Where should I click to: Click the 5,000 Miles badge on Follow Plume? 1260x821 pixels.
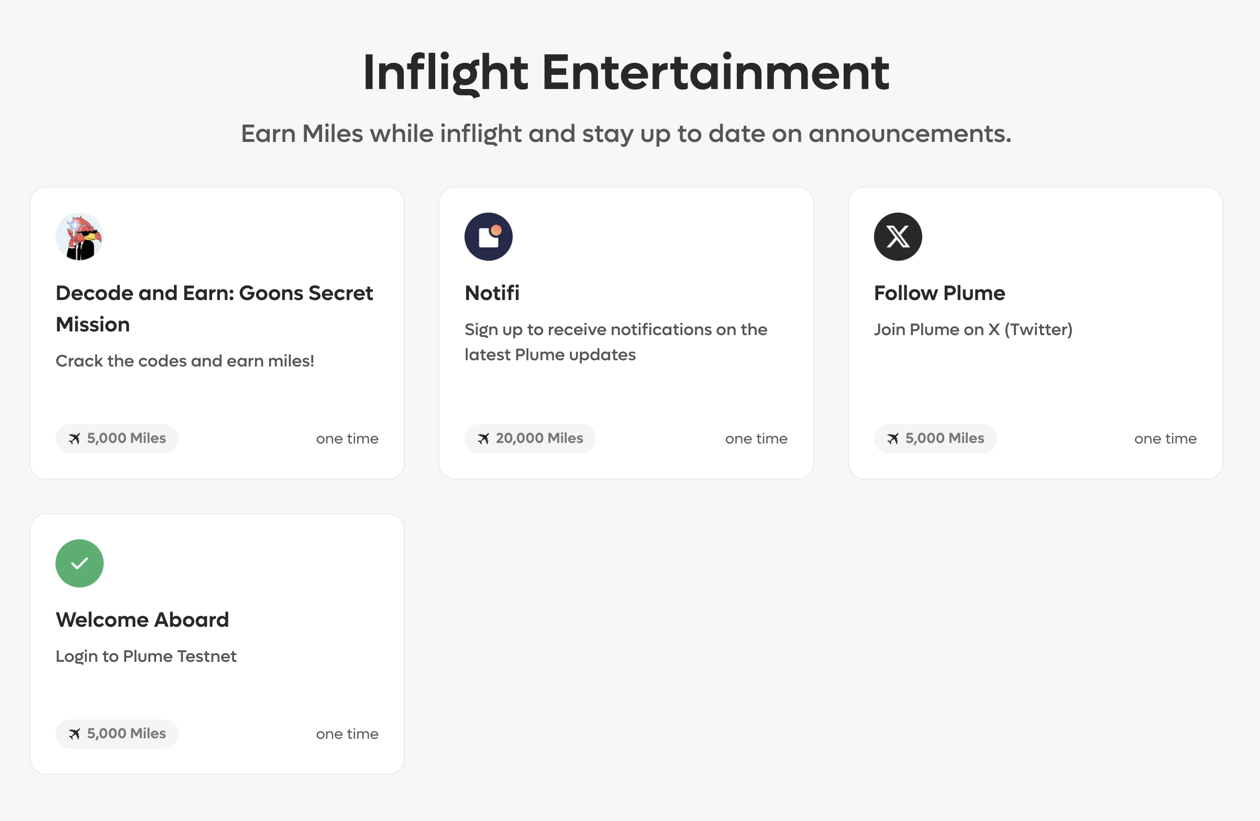click(x=935, y=438)
